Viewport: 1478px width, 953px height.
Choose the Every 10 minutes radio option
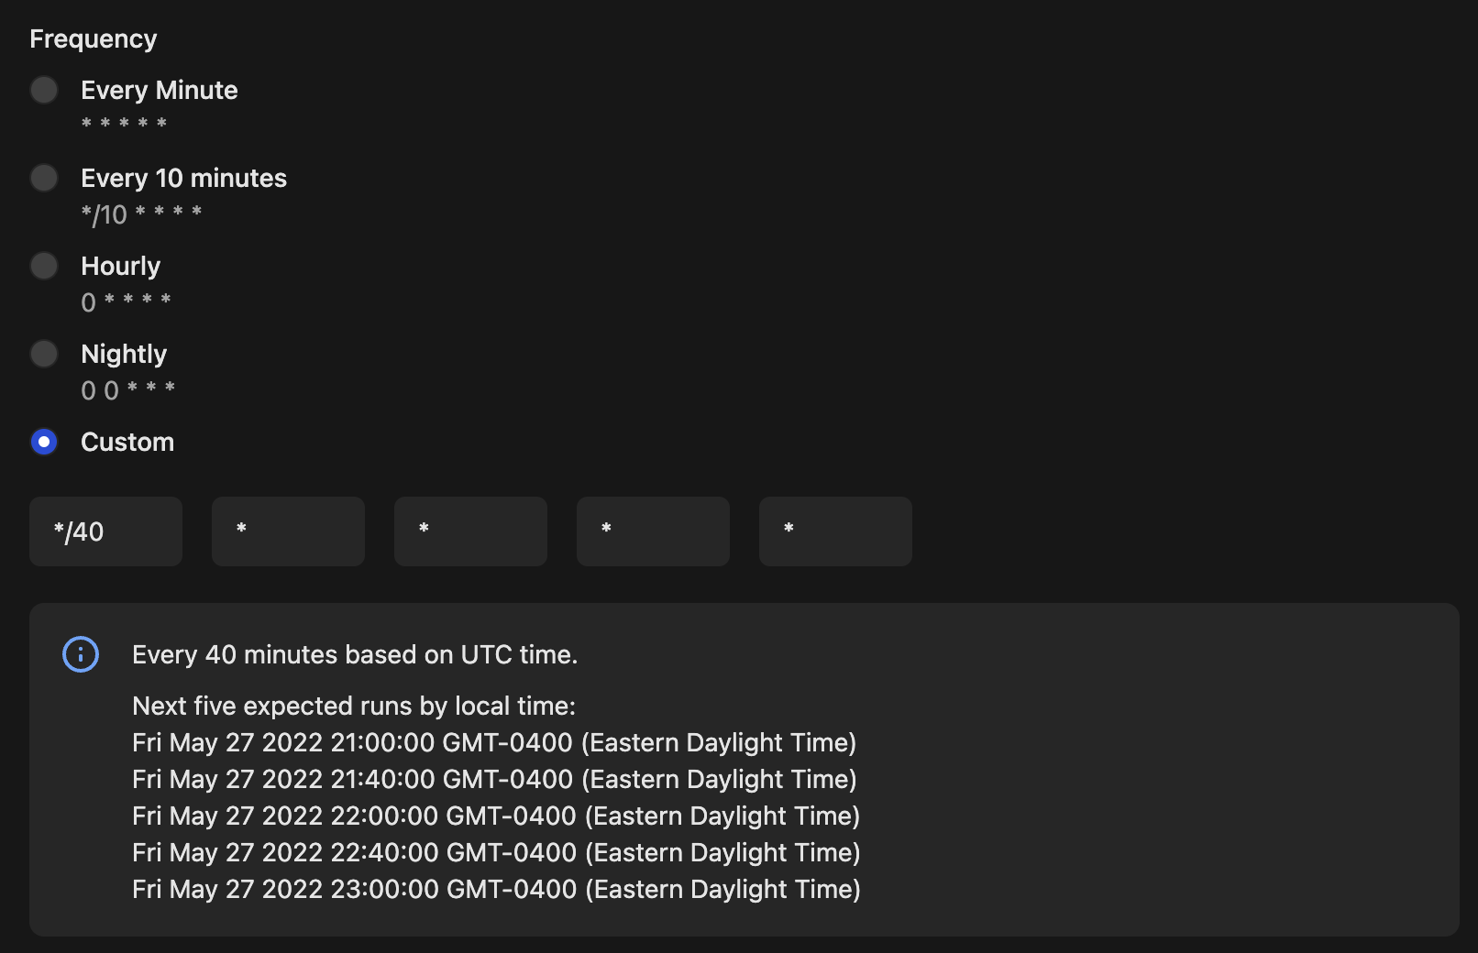pyautogui.click(x=44, y=178)
